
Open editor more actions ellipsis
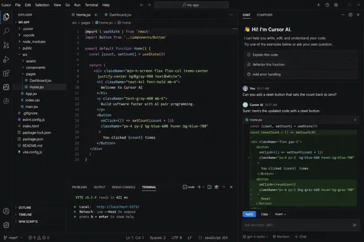coord(231,15)
